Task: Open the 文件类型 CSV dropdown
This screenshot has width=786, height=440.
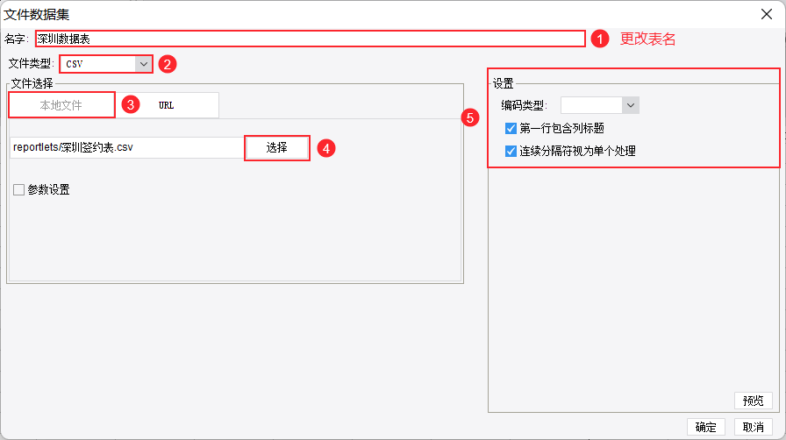Action: pos(143,63)
